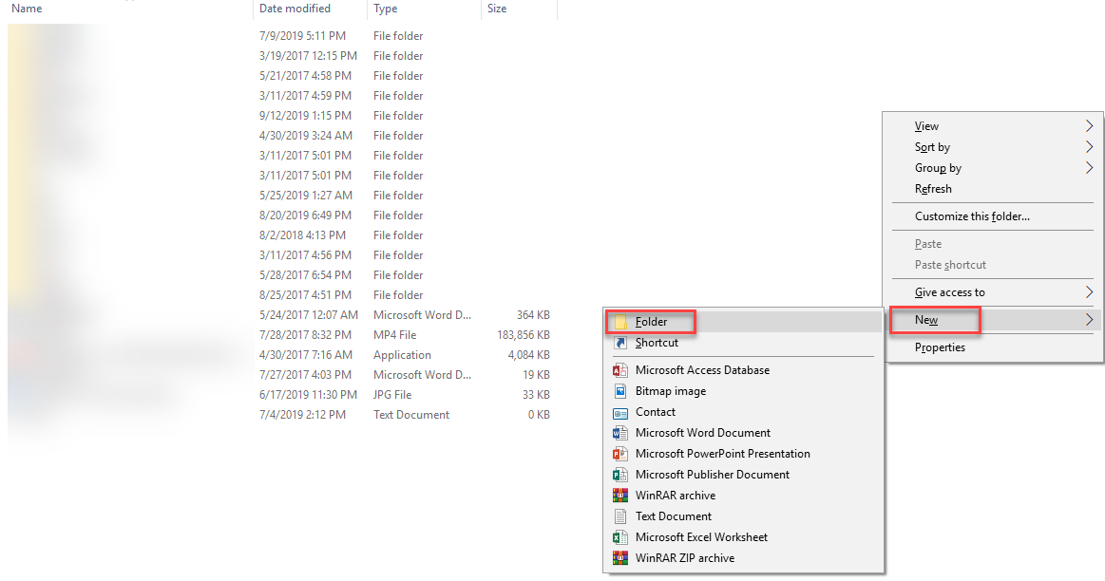Expand the Group by submenu arrow
The image size is (1105, 581).
(1089, 168)
